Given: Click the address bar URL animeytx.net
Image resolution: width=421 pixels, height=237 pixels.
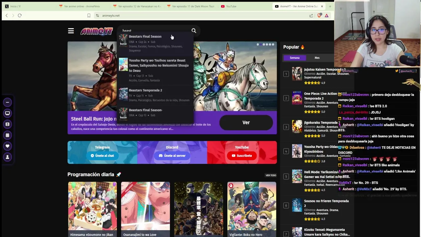Looking at the screenshot, I should tap(111, 15).
